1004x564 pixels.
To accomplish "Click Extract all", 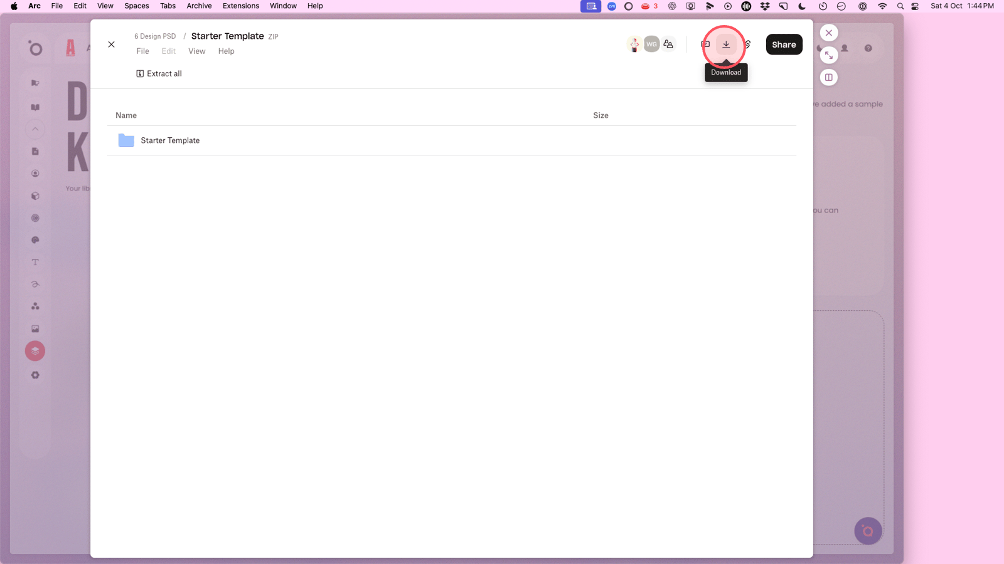I will click(x=159, y=73).
